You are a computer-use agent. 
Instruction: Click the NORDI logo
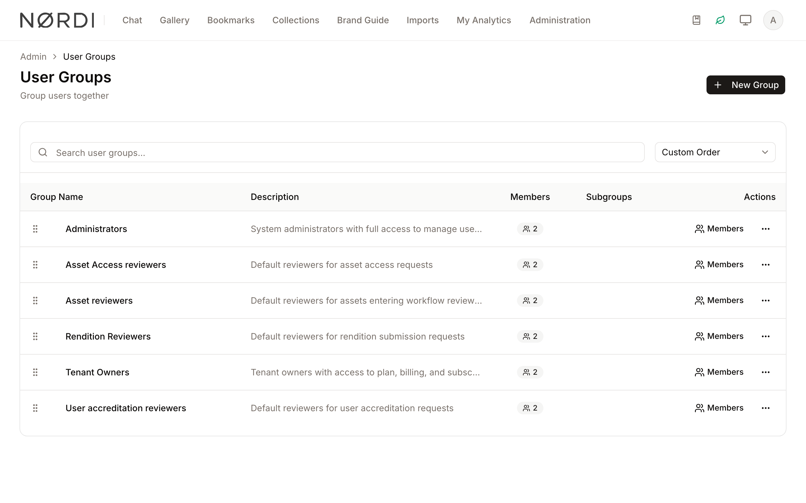click(x=57, y=20)
